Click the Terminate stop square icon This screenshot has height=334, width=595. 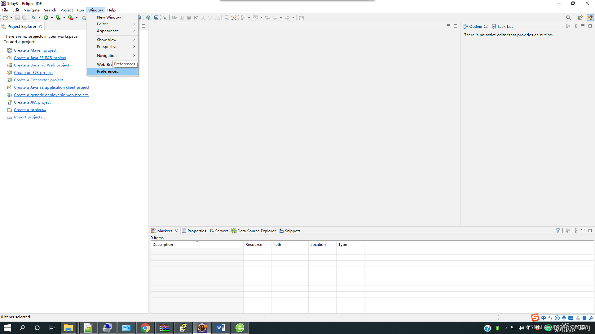[189, 18]
